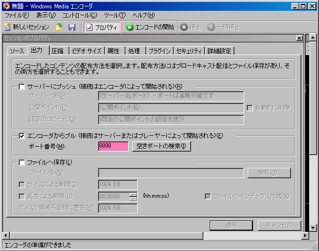
Task: Click the 公開ポイント input field
Action: pyautogui.click(x=171, y=108)
